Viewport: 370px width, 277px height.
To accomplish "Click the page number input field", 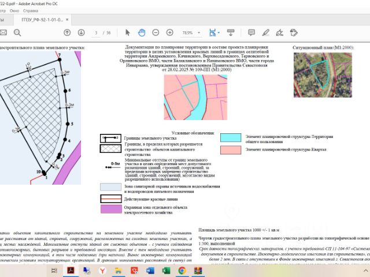I will [x=97, y=33].
